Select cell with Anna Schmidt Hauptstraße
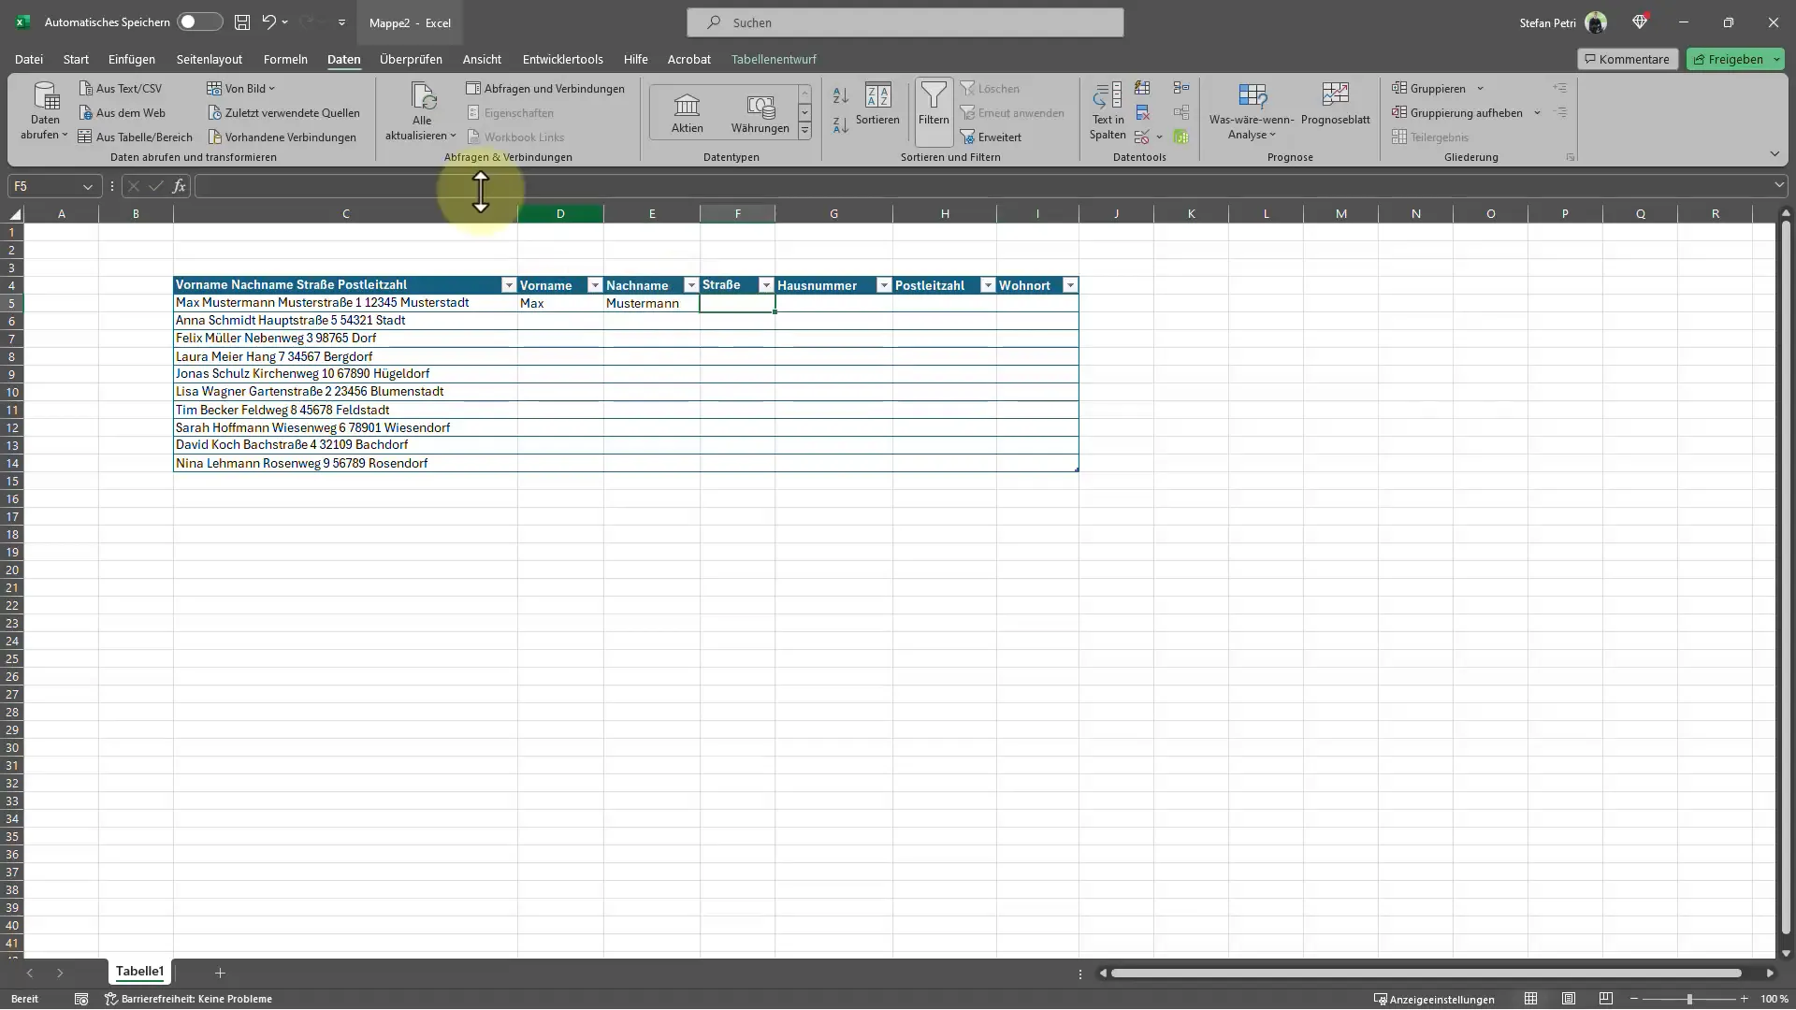Viewport: 1796px width, 1010px height. 345,321
